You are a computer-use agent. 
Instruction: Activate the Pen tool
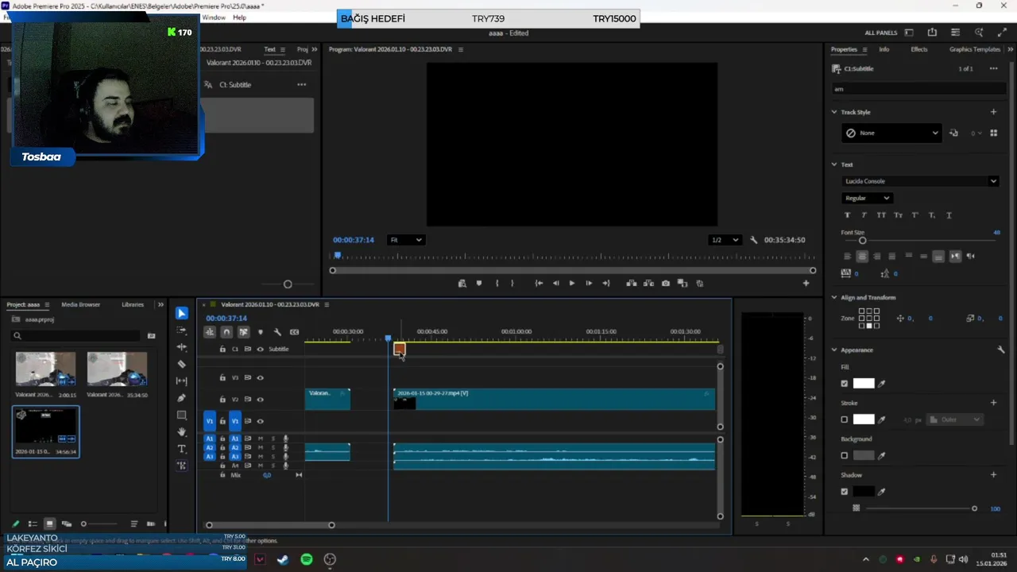[182, 398]
